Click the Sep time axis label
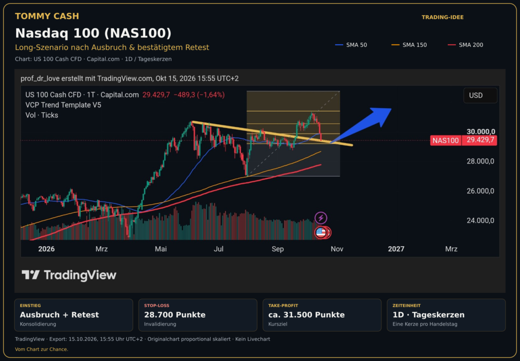 coord(278,249)
